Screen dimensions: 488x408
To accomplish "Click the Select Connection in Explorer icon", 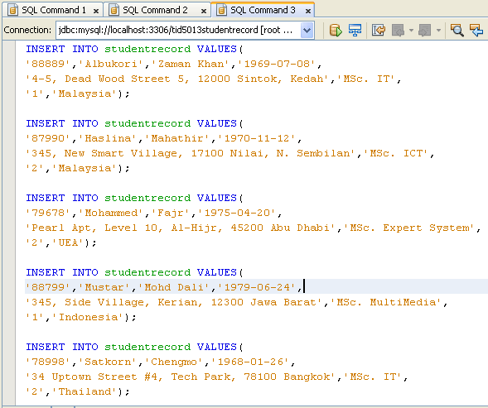I will 355,30.
